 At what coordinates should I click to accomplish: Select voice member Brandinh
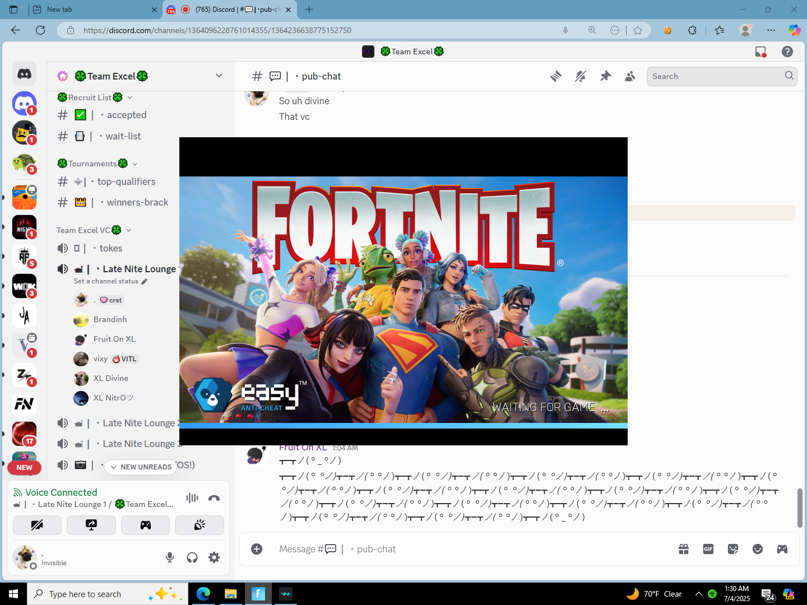coord(110,319)
